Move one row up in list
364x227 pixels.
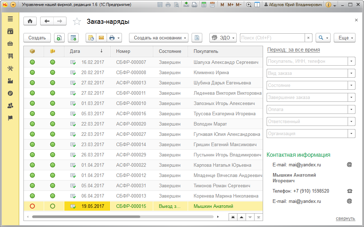click(241, 217)
